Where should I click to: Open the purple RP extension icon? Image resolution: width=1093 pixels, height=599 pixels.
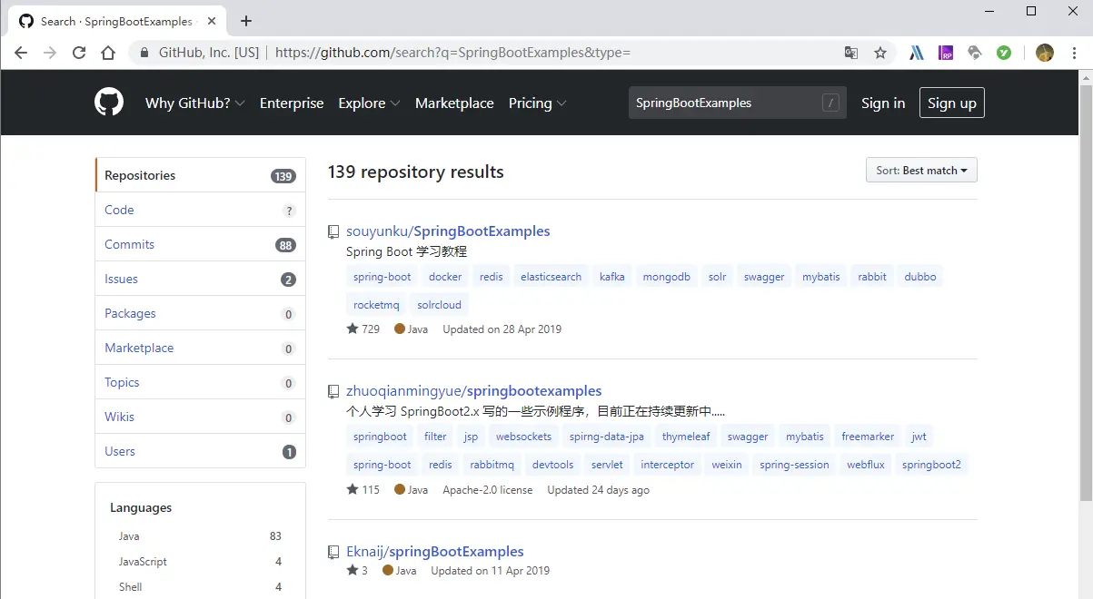click(x=946, y=53)
